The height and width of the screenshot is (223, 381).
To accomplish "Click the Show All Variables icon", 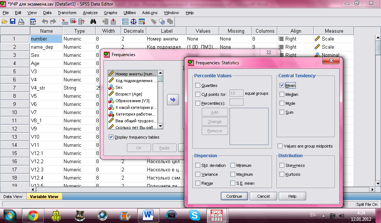I will (170, 22).
